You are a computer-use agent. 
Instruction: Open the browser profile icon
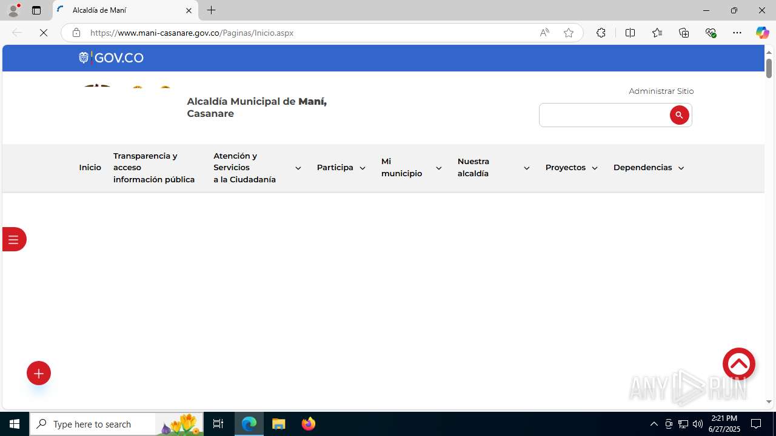pyautogui.click(x=13, y=10)
